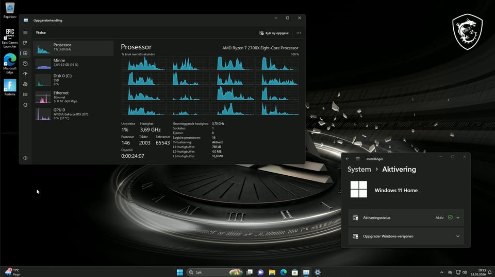The width and height of the screenshot is (495, 277).
Task: Click the uptime value 0:00:24:07
Action: click(133, 156)
